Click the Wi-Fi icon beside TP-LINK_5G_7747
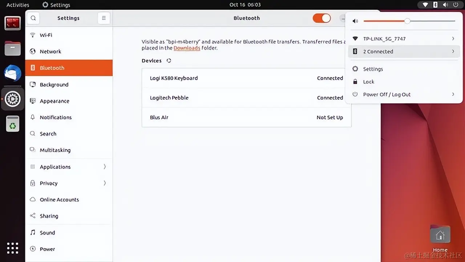This screenshot has height=262, width=465. click(355, 39)
